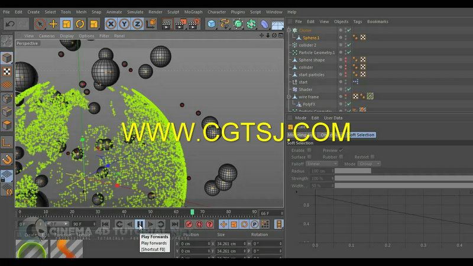This screenshot has width=473, height=266.
Task: Click the Strength slider bar
Action: pyautogui.click(x=404, y=179)
